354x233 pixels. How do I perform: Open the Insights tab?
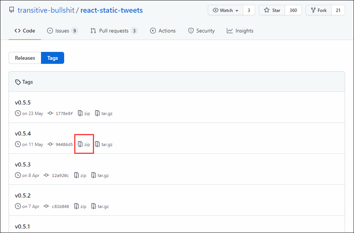(x=240, y=31)
